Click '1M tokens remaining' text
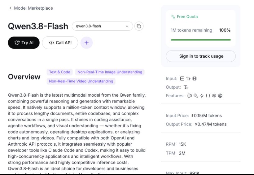 pos(191,30)
